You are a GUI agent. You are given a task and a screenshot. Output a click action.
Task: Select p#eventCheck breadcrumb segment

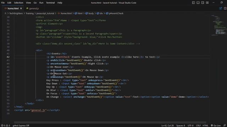tap(116, 13)
